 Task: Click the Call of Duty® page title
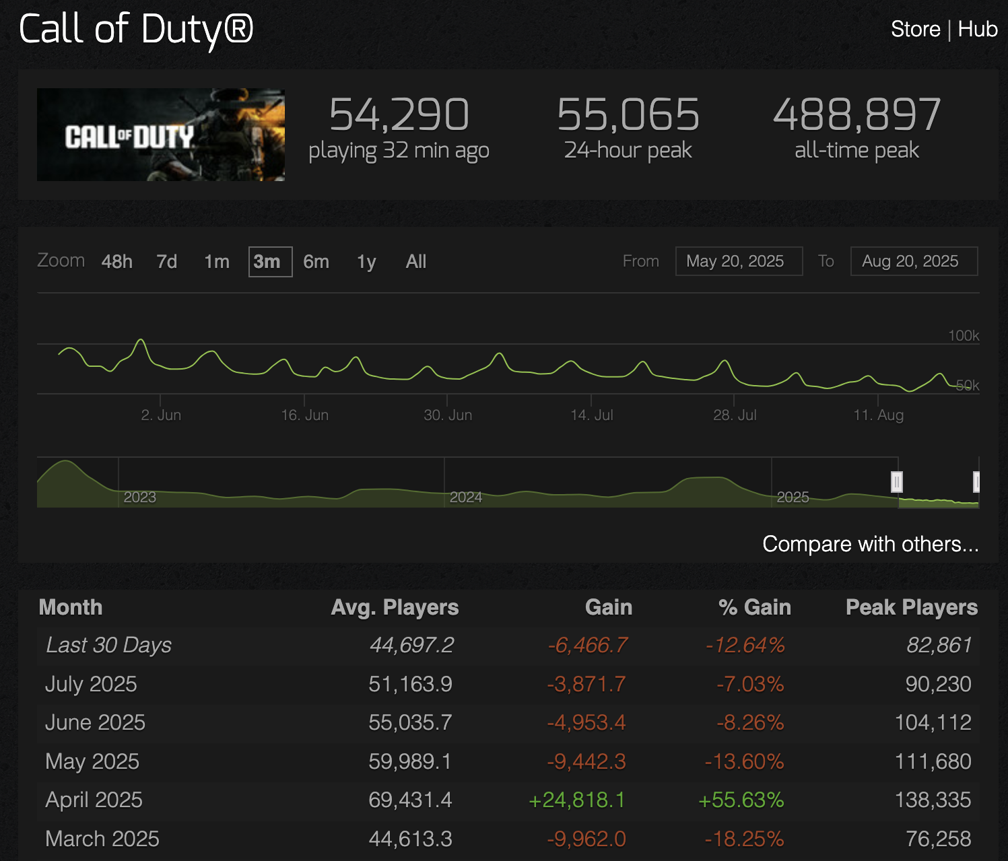coord(136,30)
